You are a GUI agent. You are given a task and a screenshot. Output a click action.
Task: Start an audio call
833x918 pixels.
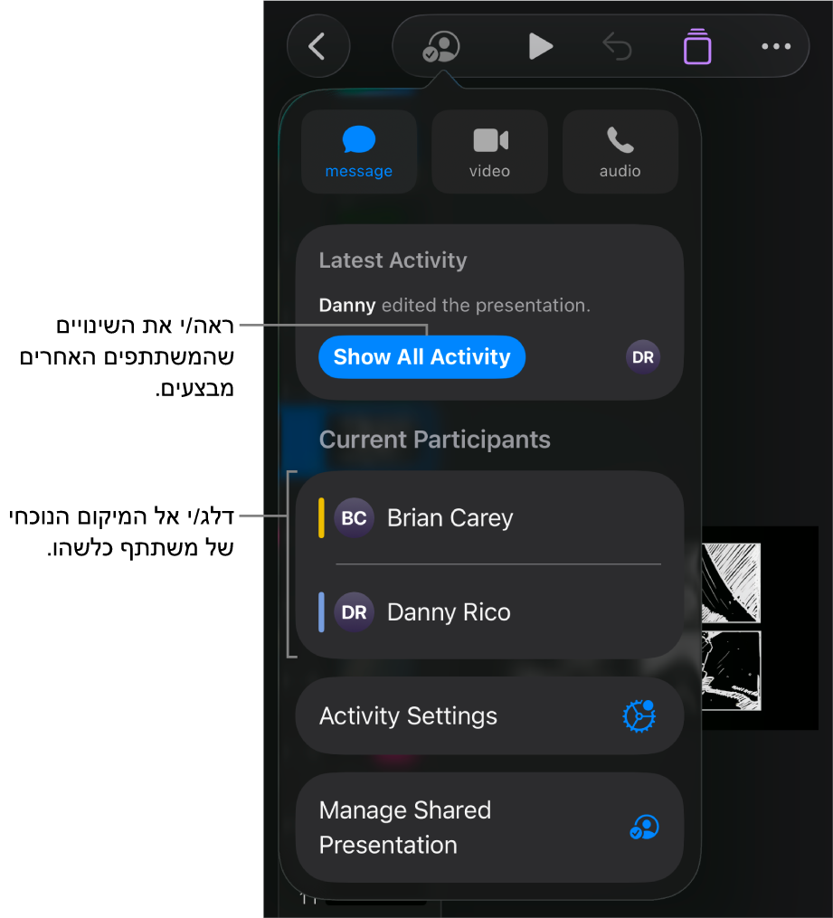click(x=620, y=152)
